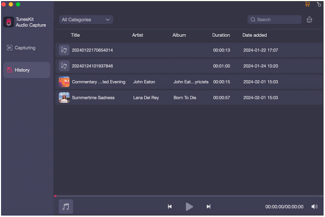The height and width of the screenshot is (217, 325).
Task: Sort by the Title column header
Action: pos(75,35)
